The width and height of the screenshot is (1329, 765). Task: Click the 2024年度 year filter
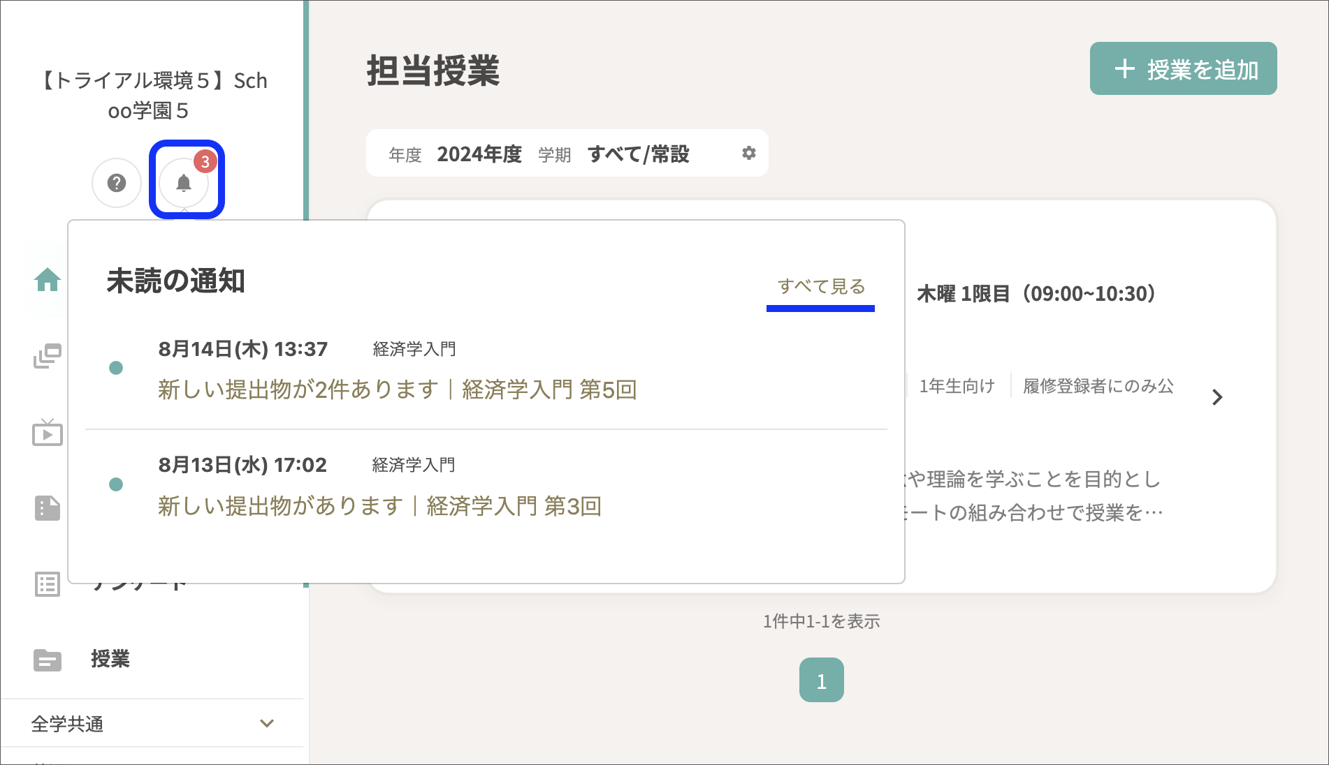[x=479, y=154]
